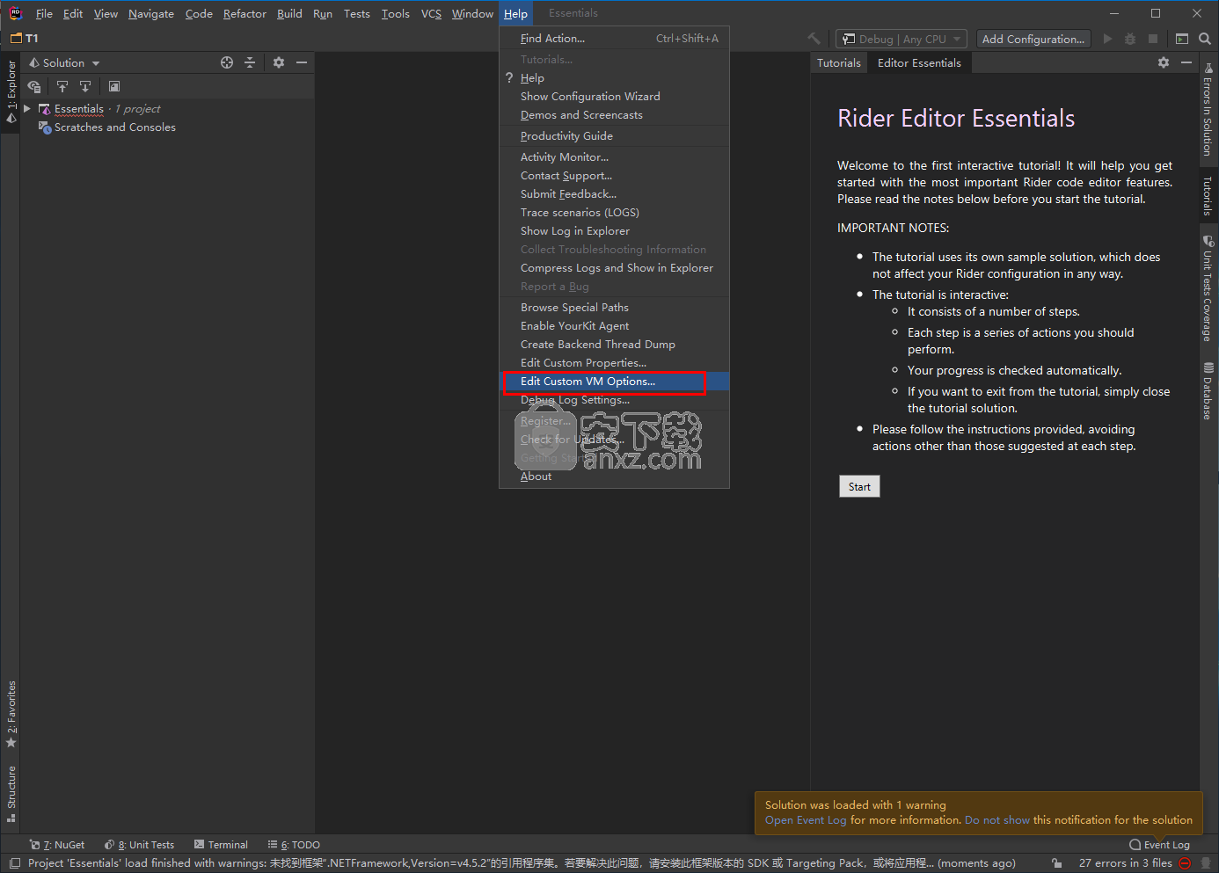Click the down-arrow icon in the explorer toolbar
This screenshot has height=873, width=1219.
coord(85,86)
